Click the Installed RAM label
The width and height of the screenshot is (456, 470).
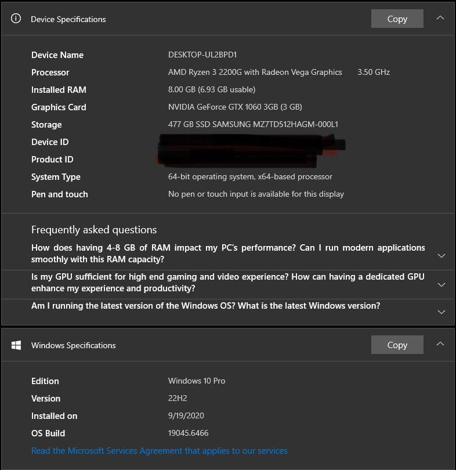[x=59, y=90]
